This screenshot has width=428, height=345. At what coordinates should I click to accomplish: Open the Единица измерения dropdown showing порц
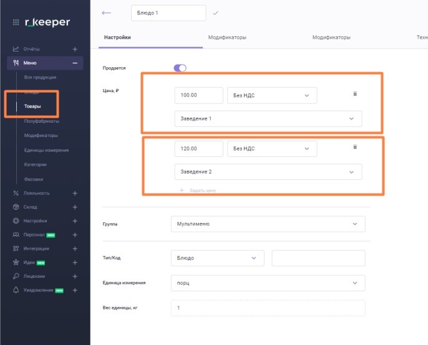point(268,283)
